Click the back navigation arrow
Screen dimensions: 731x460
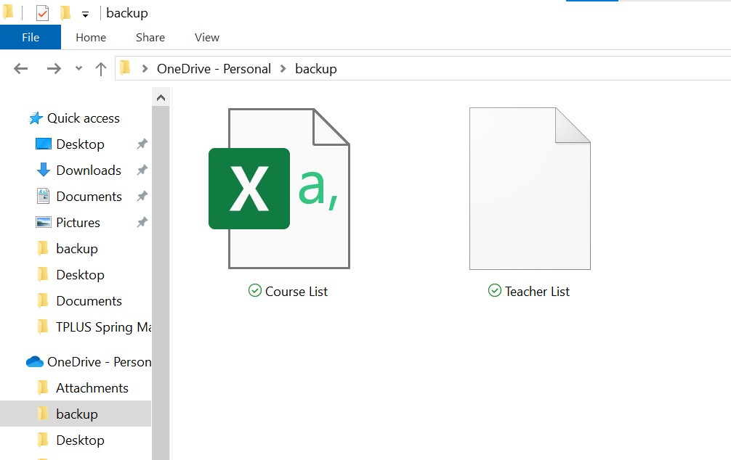click(x=20, y=68)
